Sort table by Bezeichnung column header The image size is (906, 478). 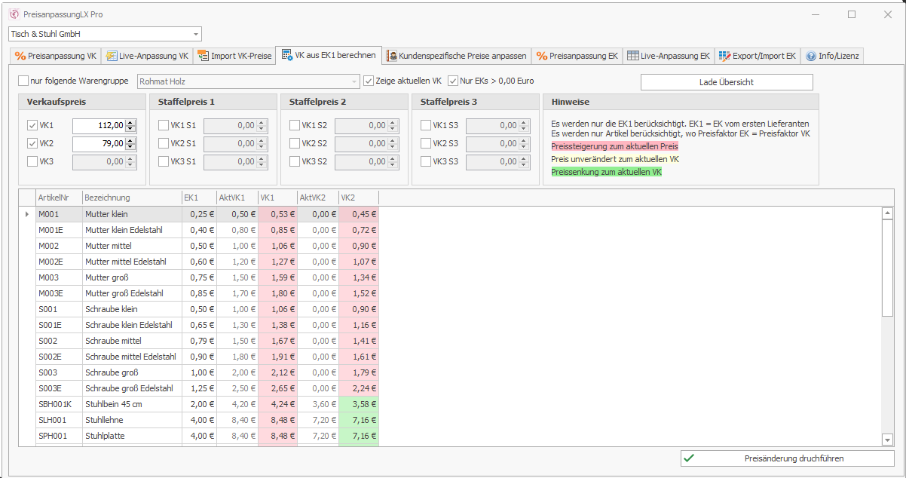130,198
